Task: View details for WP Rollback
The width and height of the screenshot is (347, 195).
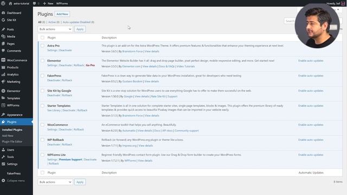Action: (x=146, y=146)
